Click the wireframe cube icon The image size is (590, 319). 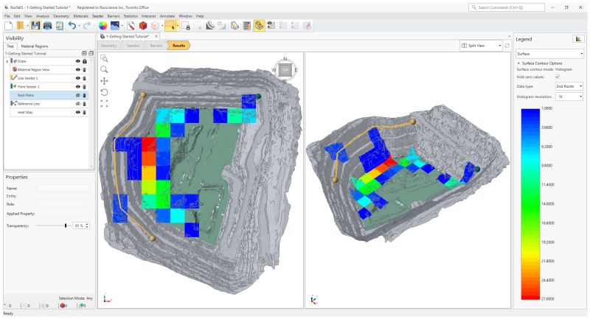pyautogui.click(x=155, y=26)
